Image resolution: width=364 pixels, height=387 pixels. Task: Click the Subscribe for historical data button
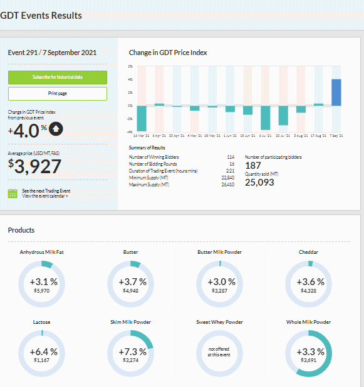(x=58, y=78)
